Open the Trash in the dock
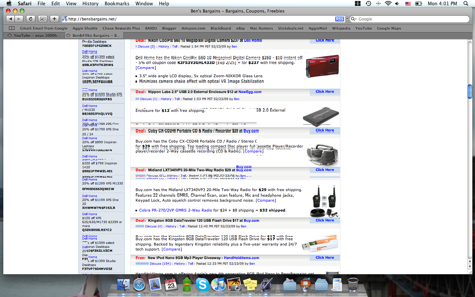Image resolution: width=475 pixels, height=297 pixels. click(353, 284)
